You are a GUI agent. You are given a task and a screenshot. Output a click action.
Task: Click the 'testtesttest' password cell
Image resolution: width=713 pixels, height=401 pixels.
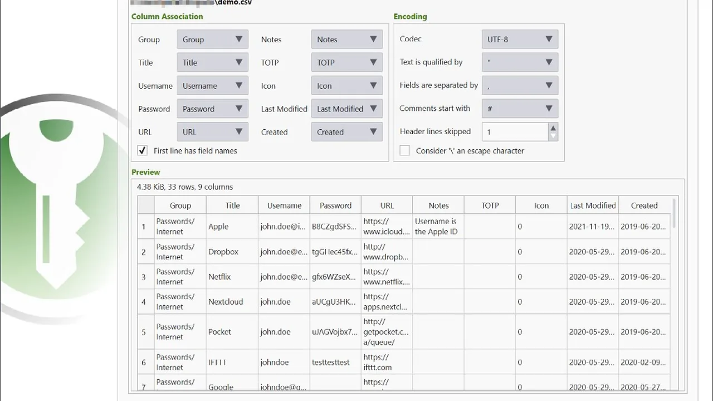coord(335,362)
